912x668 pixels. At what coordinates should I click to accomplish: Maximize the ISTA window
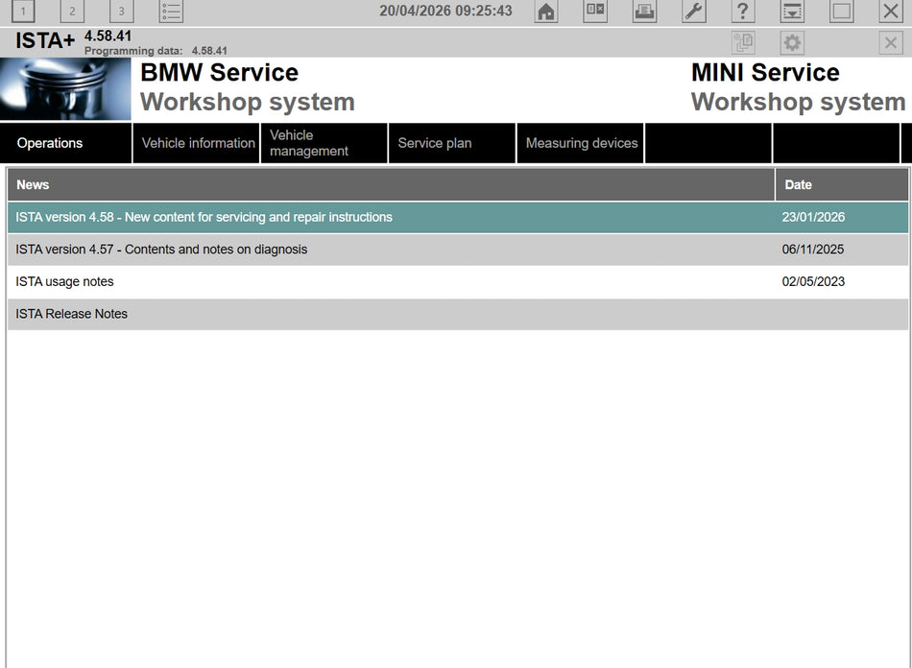coord(842,12)
